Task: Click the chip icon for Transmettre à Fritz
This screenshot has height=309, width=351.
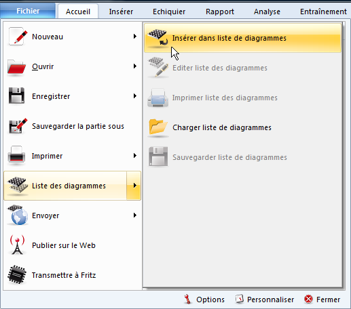Action: pos(17,275)
